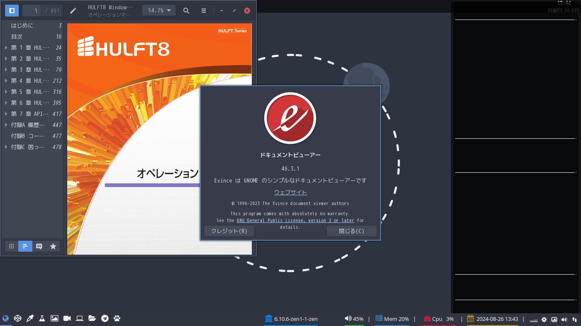Open the laptop launcher in taskbar
The height and width of the screenshot is (326, 581).
coord(80,318)
